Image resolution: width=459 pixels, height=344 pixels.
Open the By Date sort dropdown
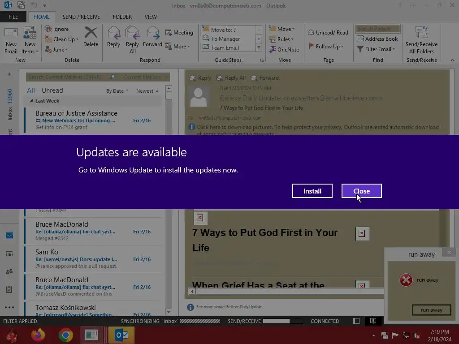point(117,91)
